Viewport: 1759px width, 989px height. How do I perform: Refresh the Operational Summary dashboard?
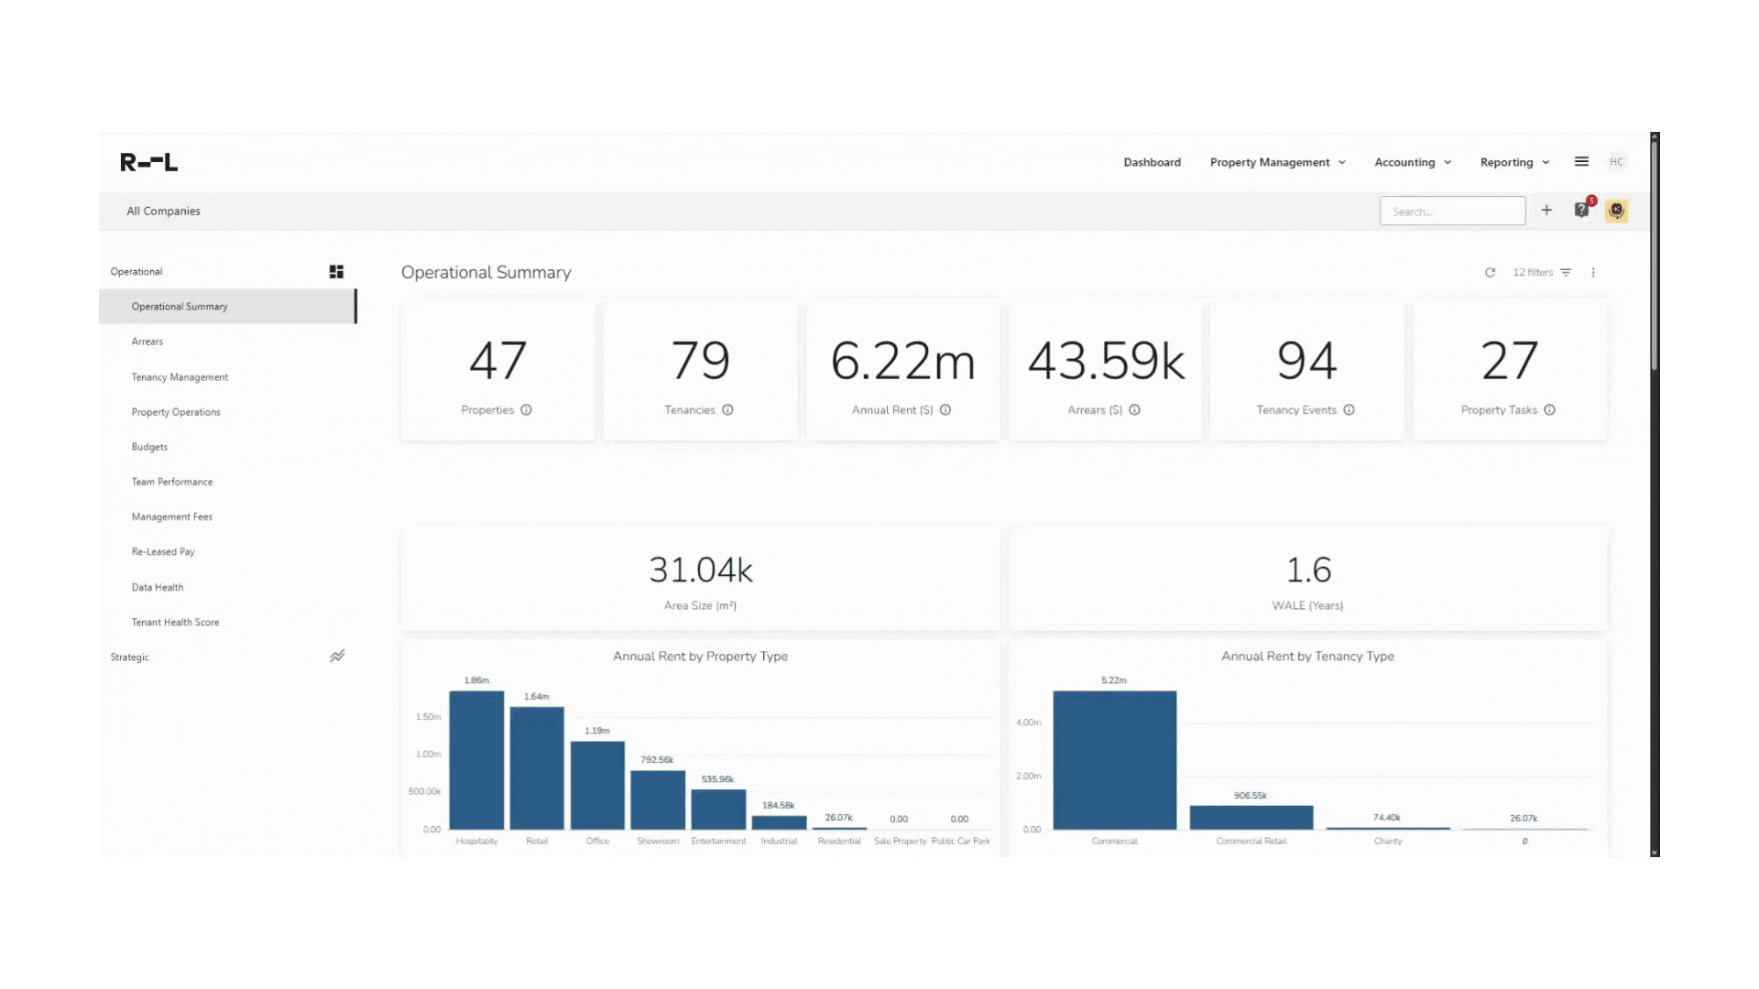(1491, 272)
